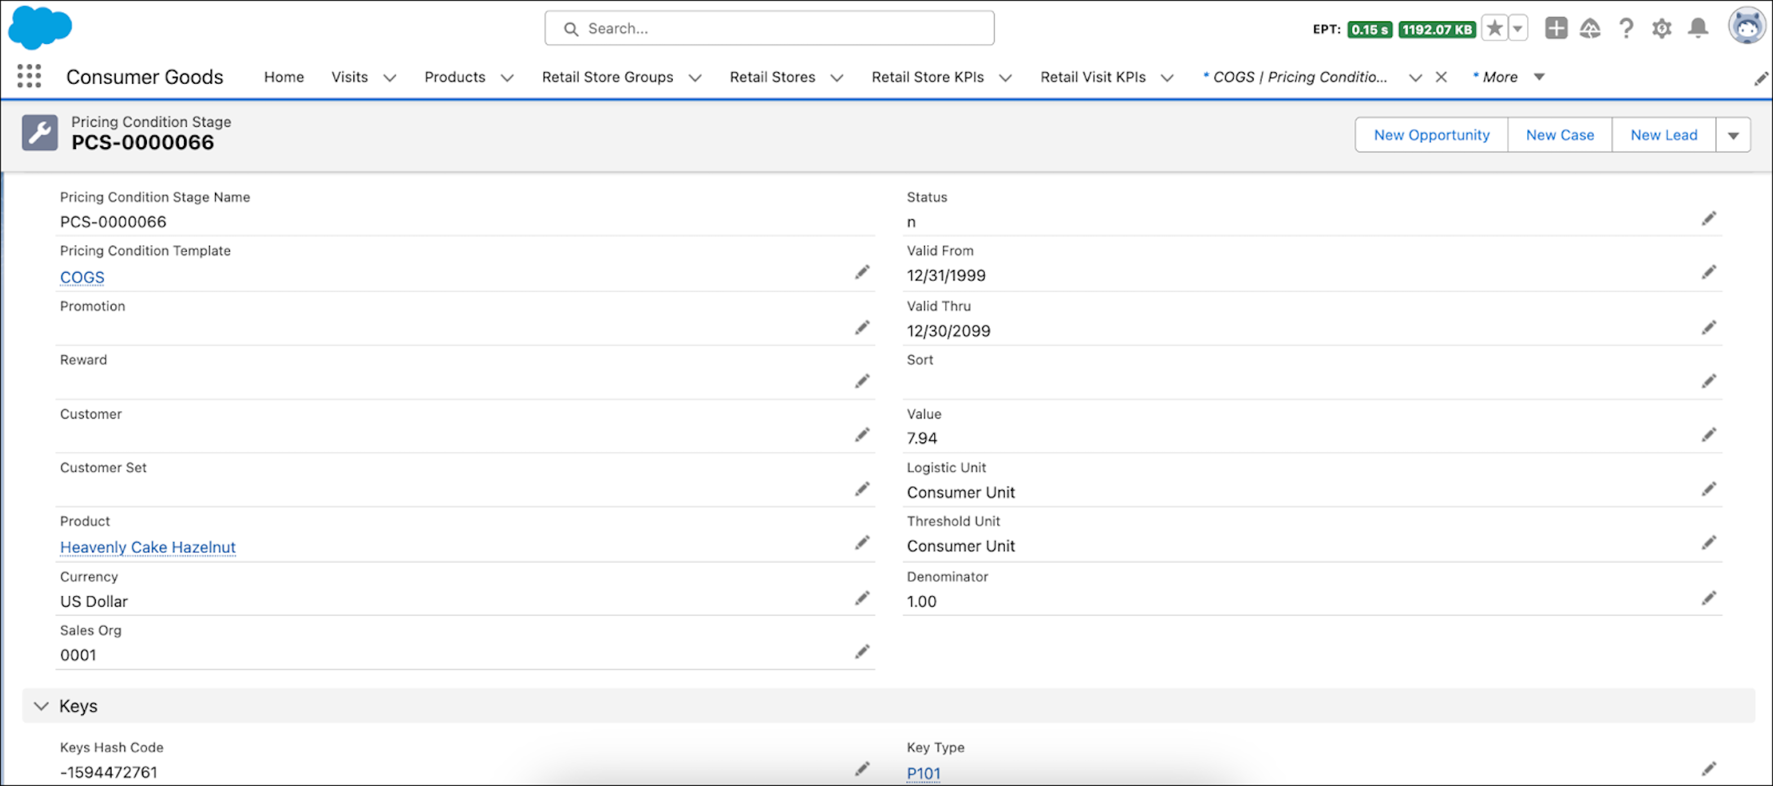Screen dimensions: 1773x786
Task: Open the Visits tab
Action: coord(350,77)
